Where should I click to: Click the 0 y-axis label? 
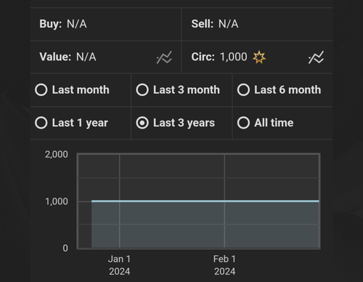(x=65, y=249)
